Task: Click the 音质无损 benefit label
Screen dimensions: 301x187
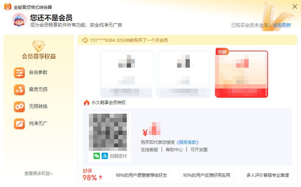Action: point(38,89)
